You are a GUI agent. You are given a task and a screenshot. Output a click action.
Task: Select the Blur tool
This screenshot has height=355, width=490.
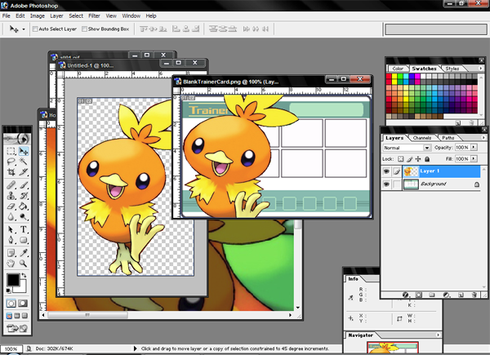tap(11, 216)
